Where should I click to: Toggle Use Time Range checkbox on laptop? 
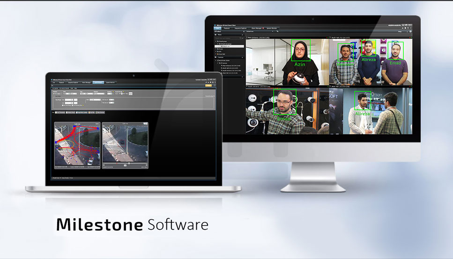coord(63,105)
